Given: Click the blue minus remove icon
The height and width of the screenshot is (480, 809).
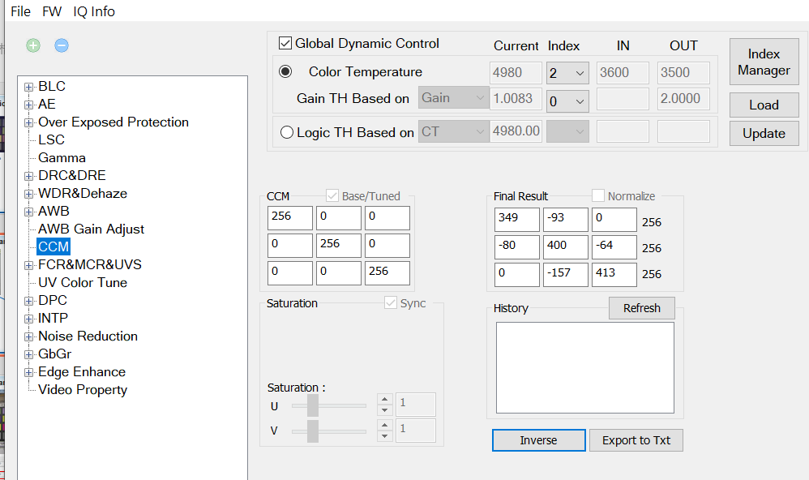Looking at the screenshot, I should click(x=62, y=45).
